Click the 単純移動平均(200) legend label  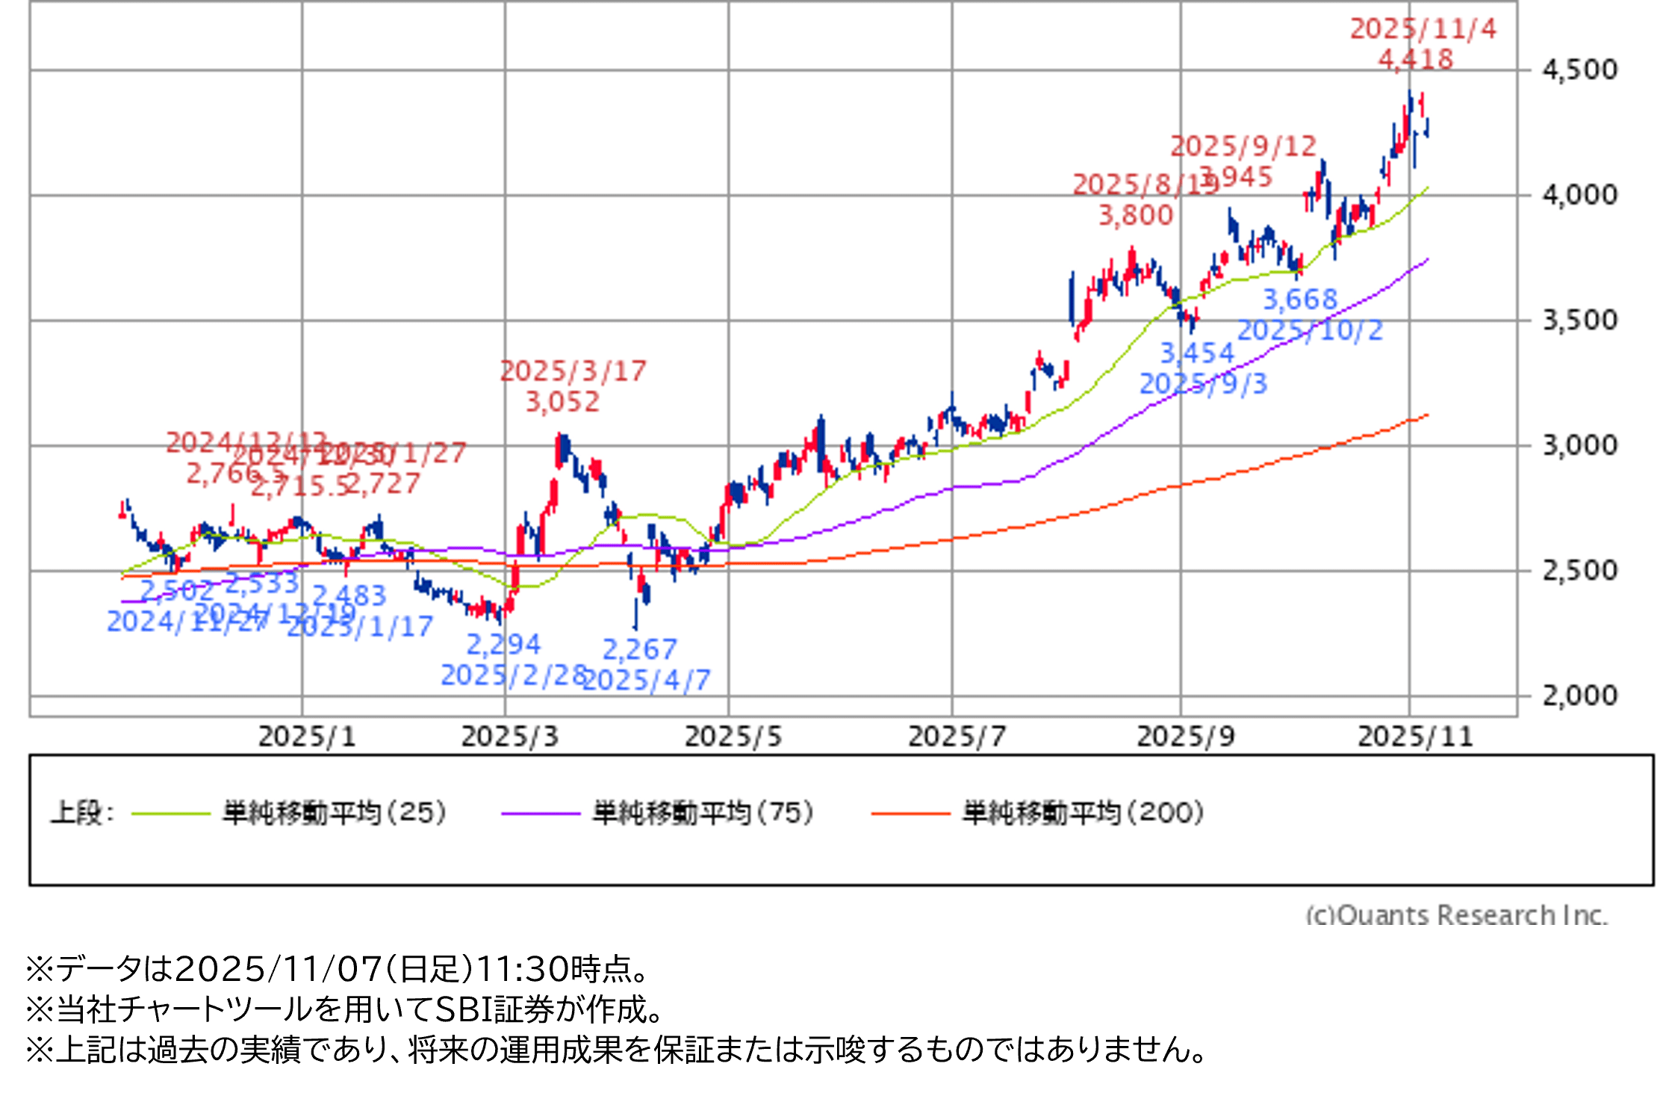pyautogui.click(x=1083, y=813)
